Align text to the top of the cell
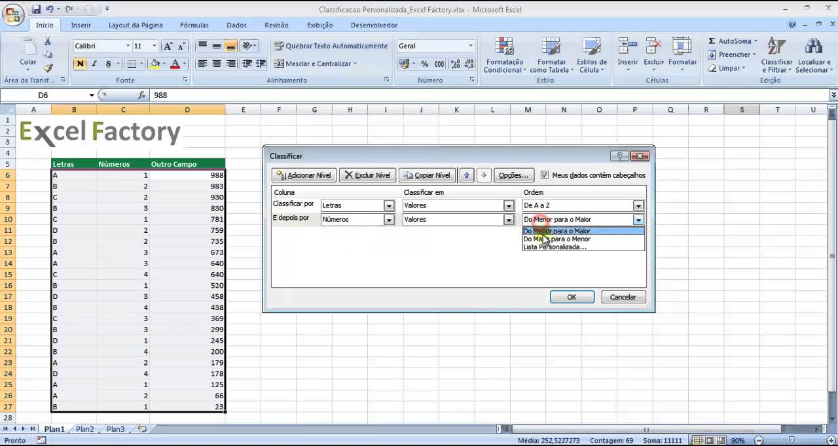Viewport: 838px width, 446px height. (x=202, y=46)
